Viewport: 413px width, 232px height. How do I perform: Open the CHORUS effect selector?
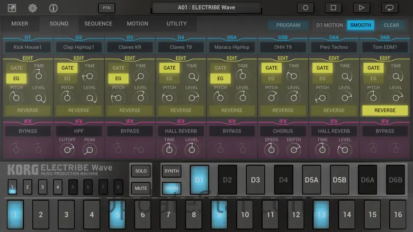click(x=283, y=131)
